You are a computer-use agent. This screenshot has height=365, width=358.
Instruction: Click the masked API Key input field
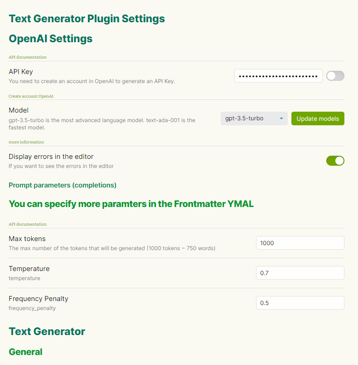pyautogui.click(x=278, y=76)
